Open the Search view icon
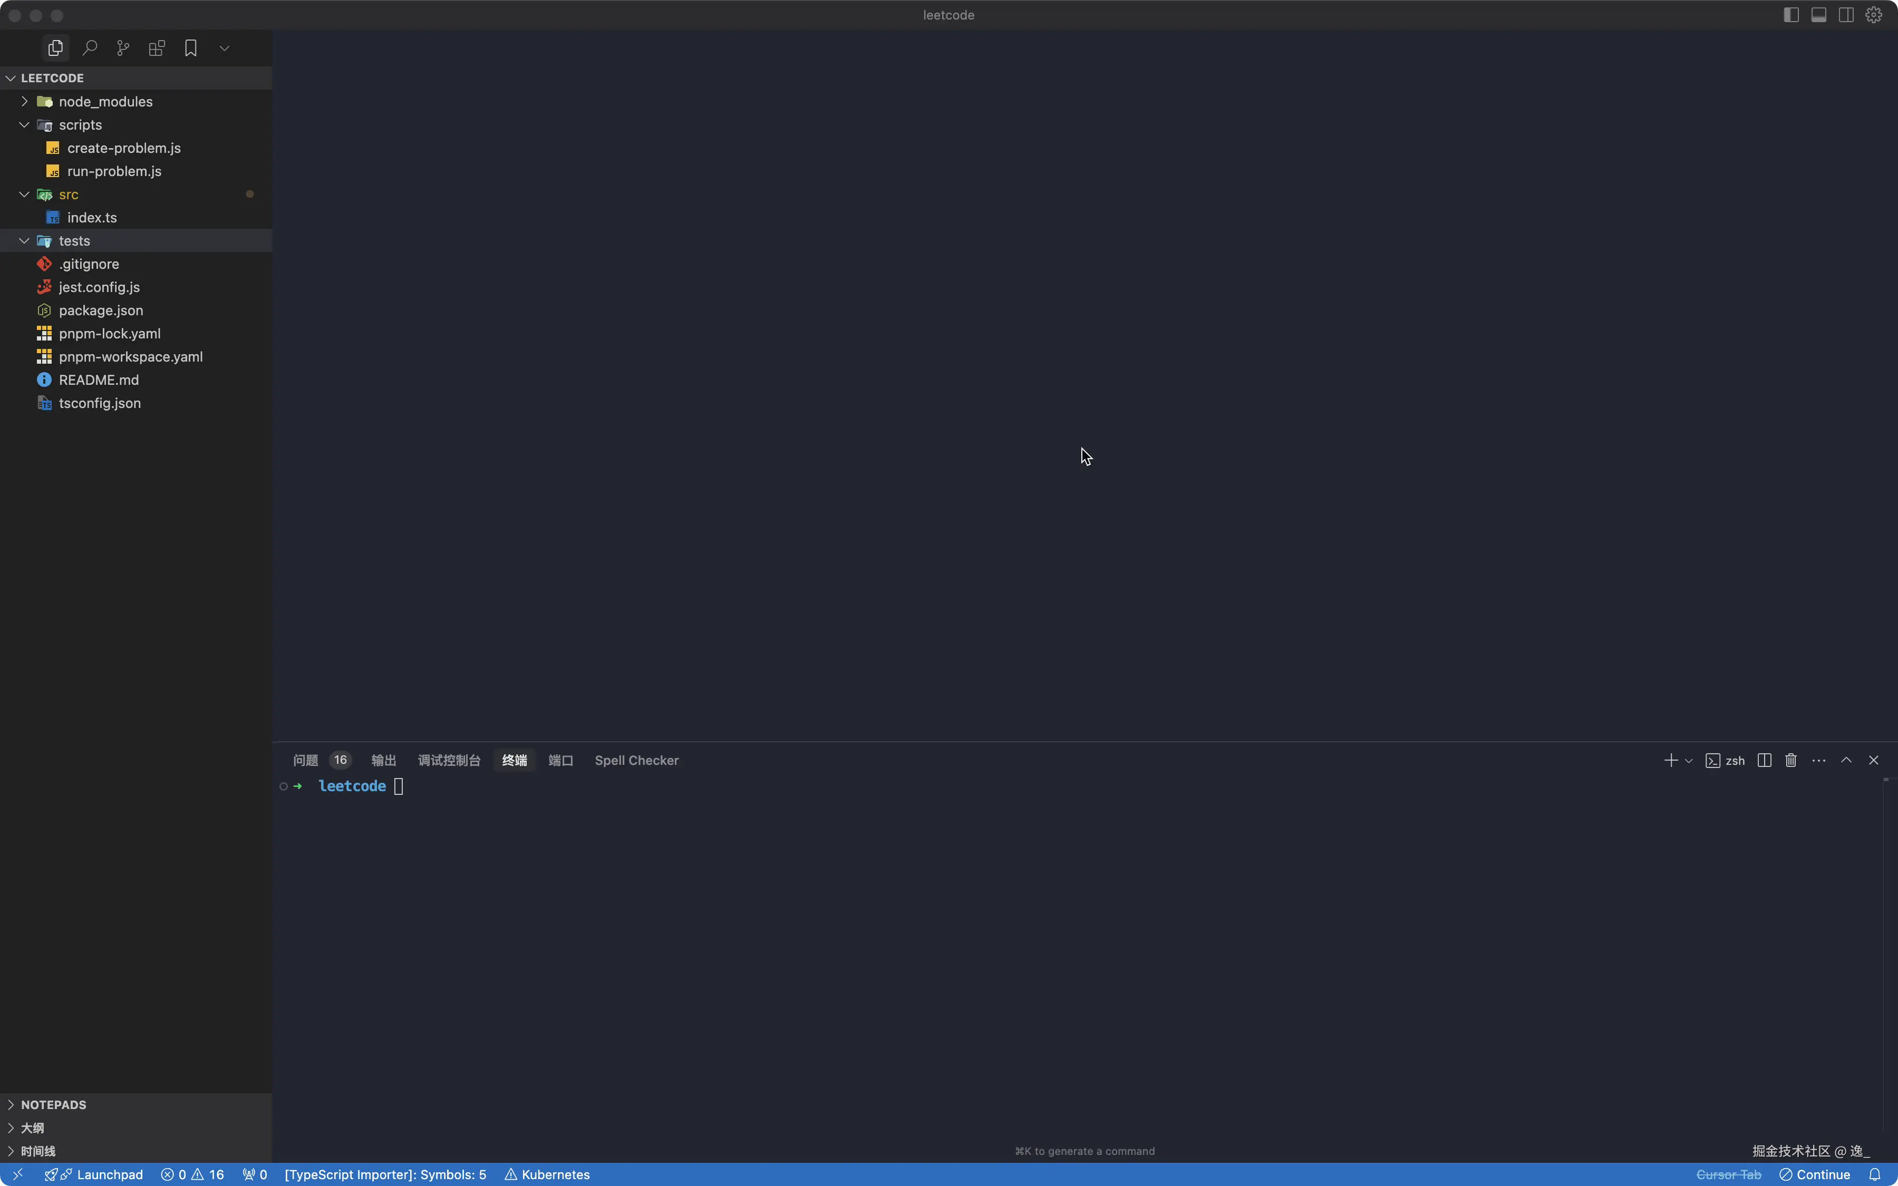 coord(90,48)
